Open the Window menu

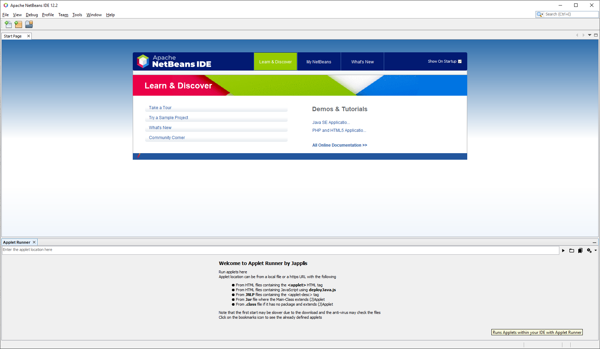pos(94,15)
